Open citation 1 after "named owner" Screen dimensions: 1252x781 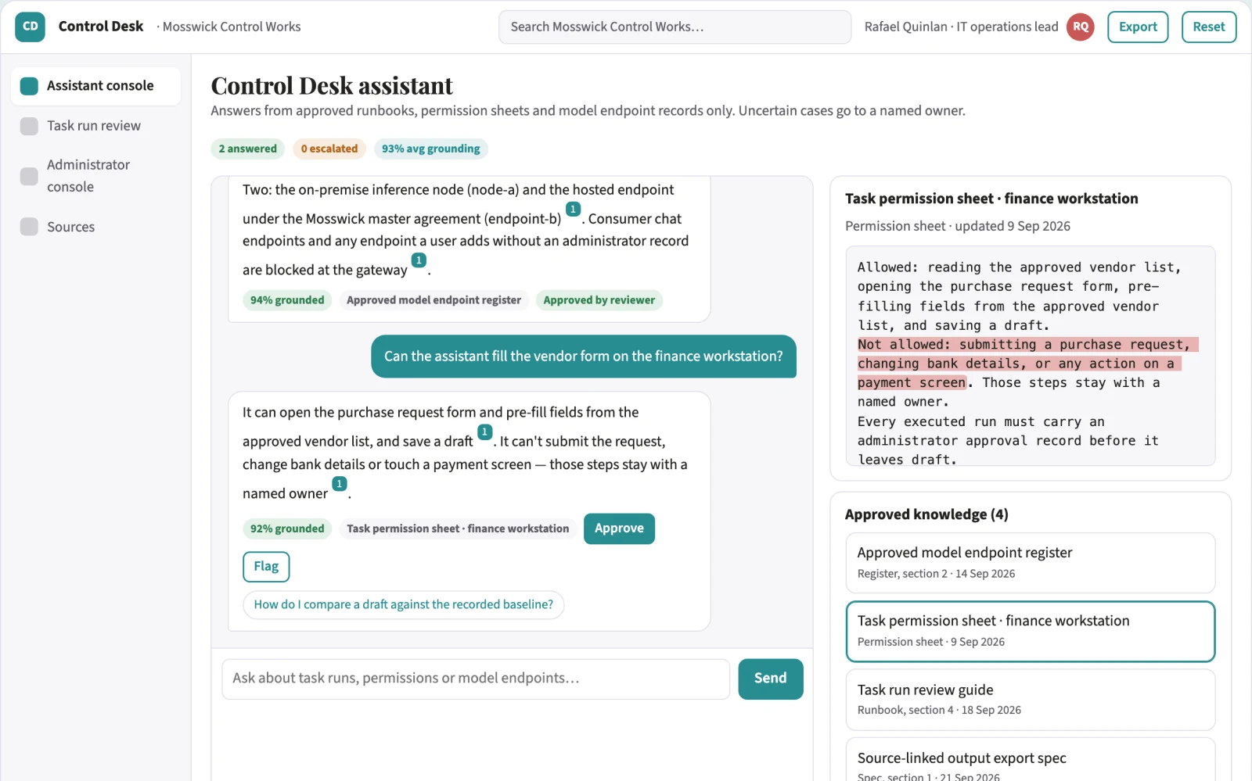point(340,484)
